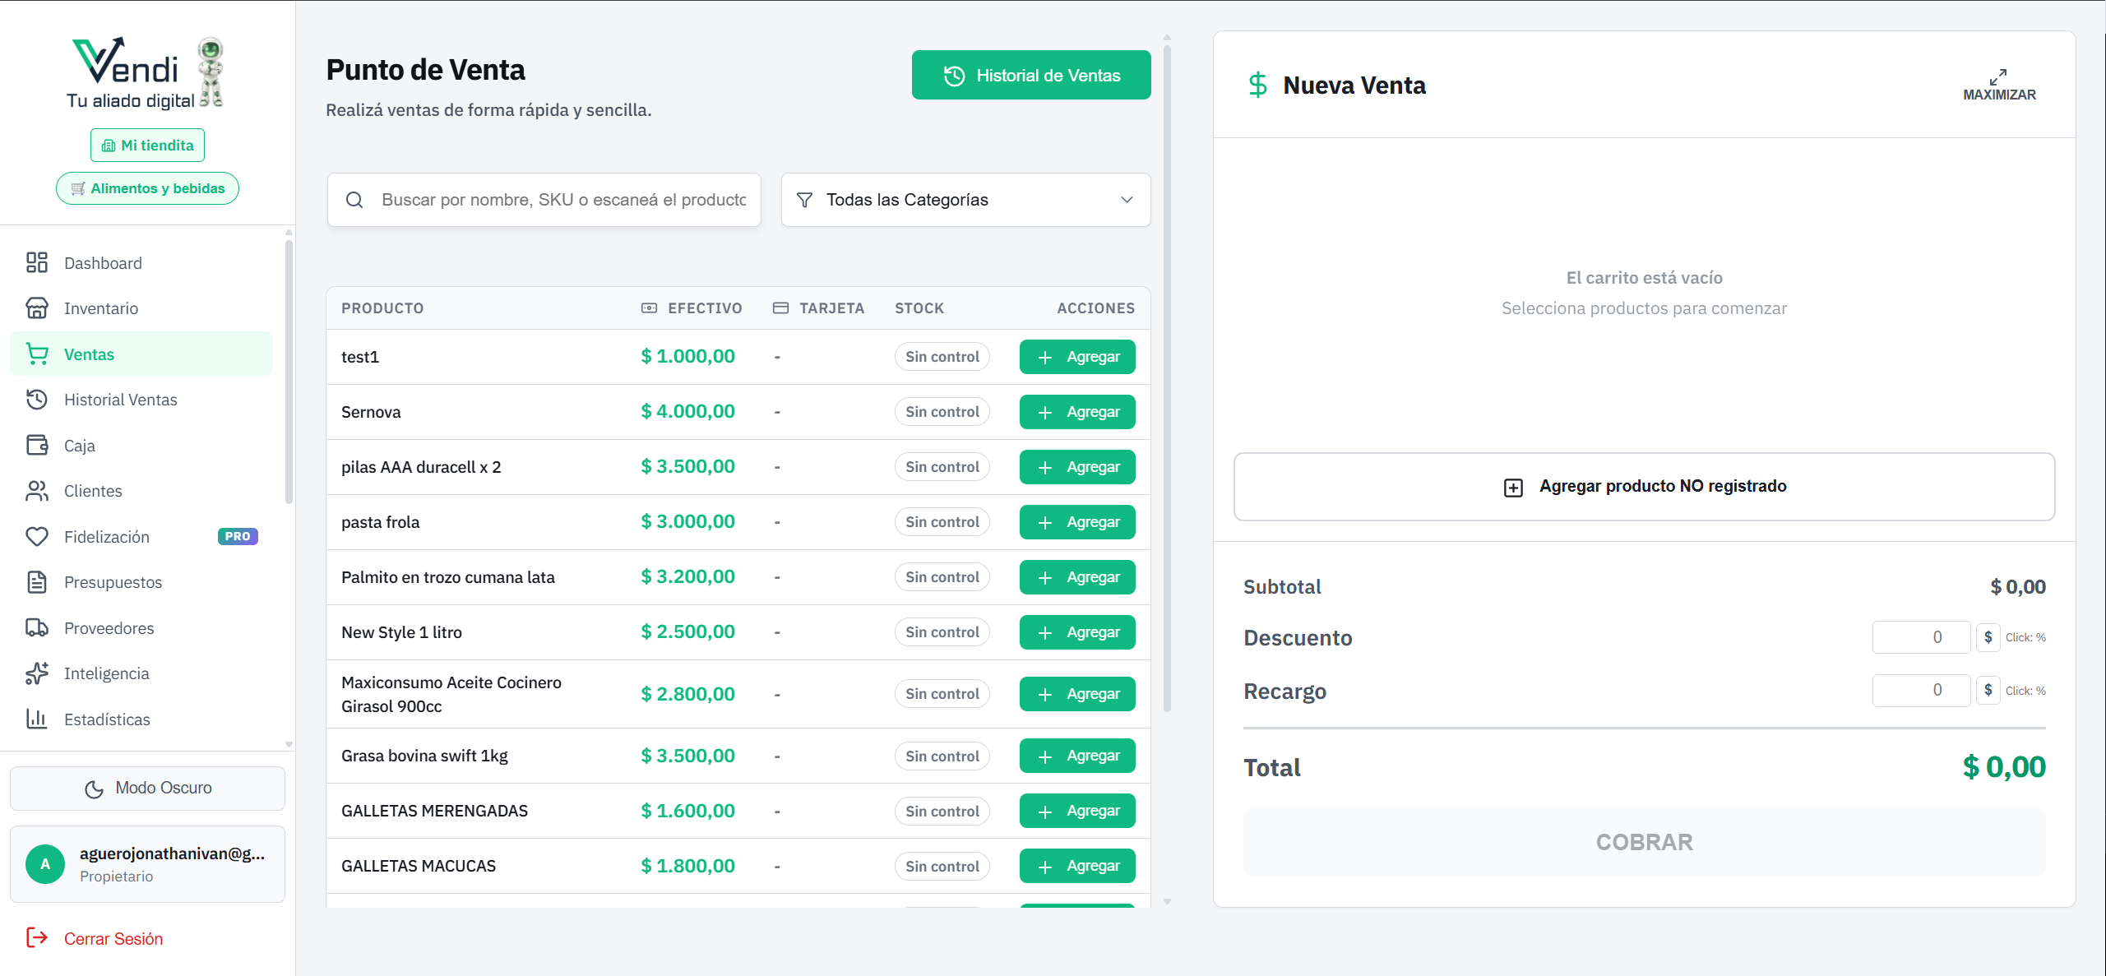This screenshot has width=2106, height=976.
Task: Open the Todas las Categorías dropdown
Action: pyautogui.click(x=965, y=200)
